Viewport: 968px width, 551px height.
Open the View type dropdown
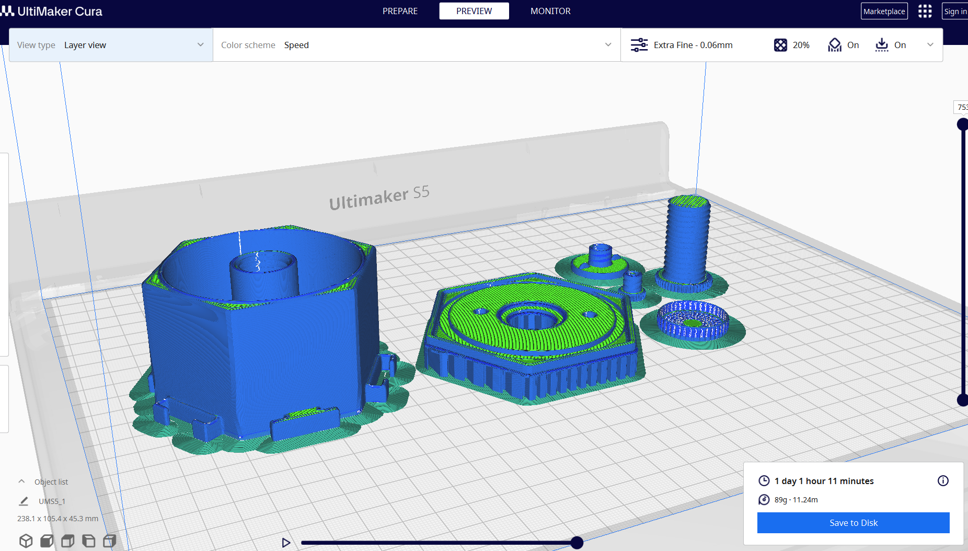tap(111, 45)
